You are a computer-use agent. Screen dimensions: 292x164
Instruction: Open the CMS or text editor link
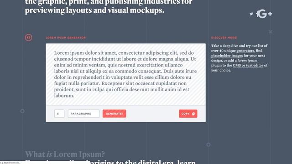tap(248, 65)
